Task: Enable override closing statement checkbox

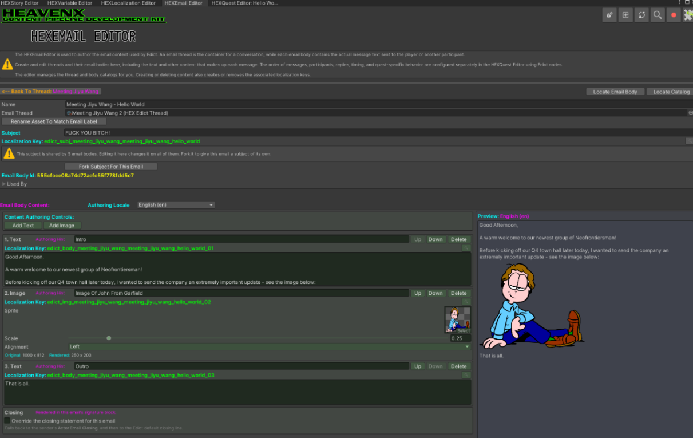Action: (x=7, y=421)
